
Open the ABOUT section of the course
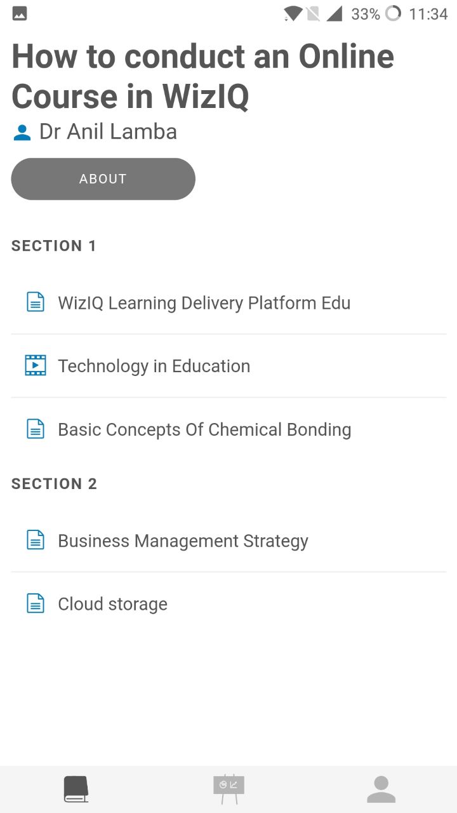[103, 178]
